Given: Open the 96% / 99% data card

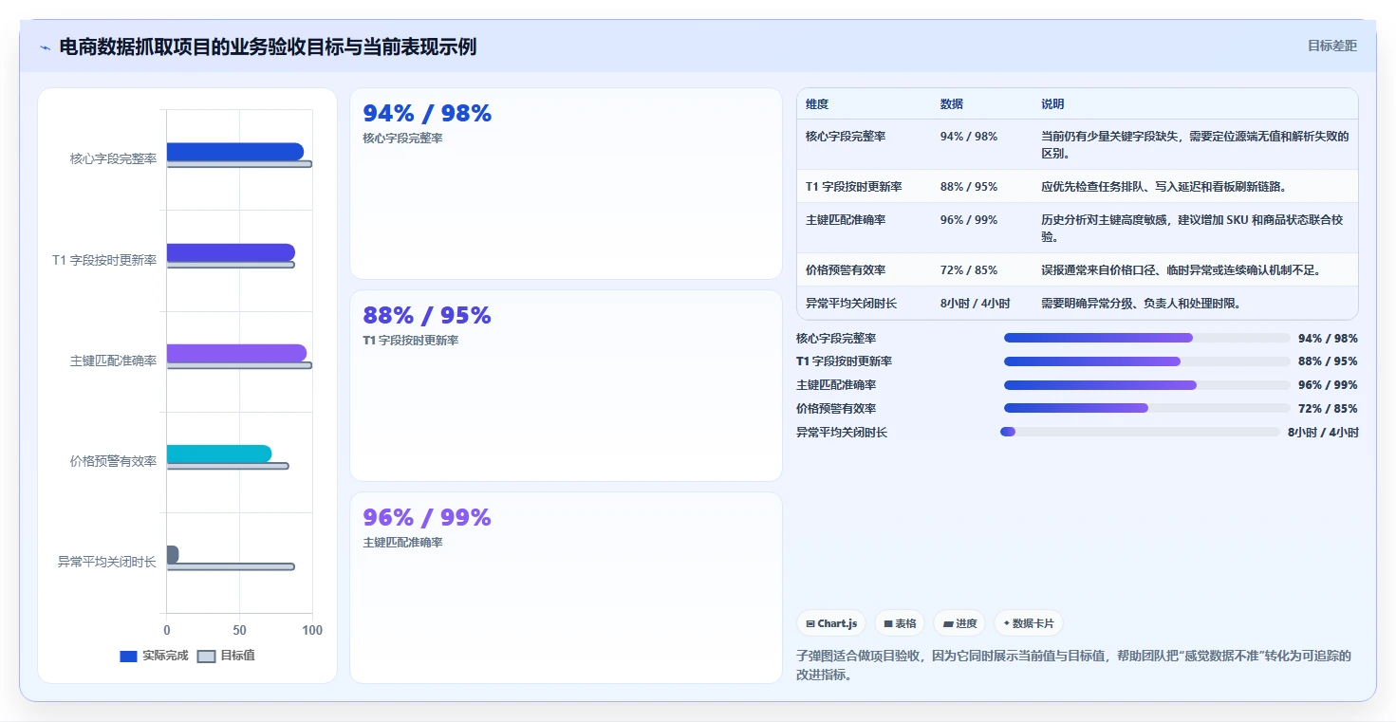Looking at the screenshot, I should [566, 588].
